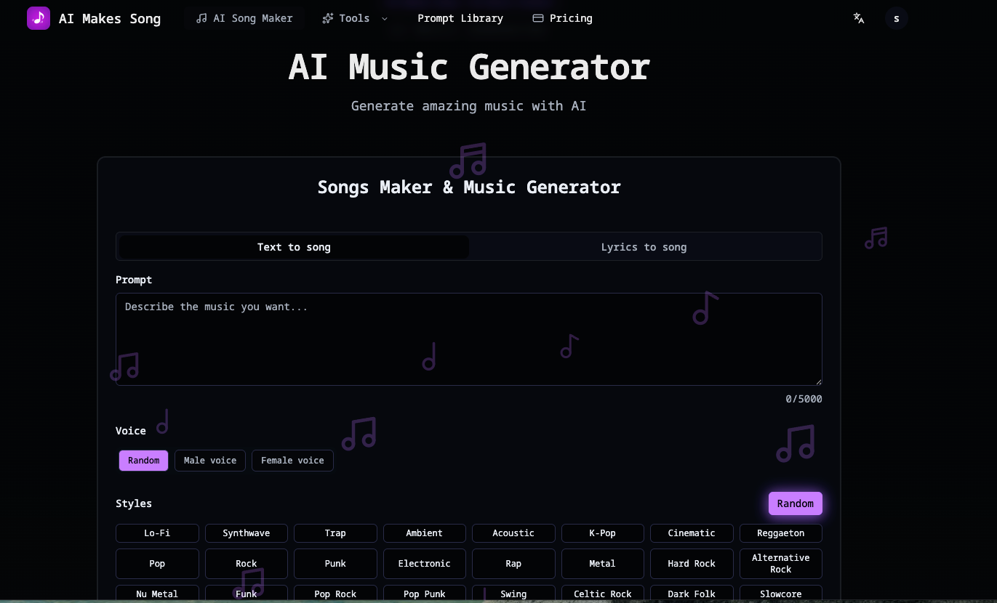Select the Alternative Rock style

[780, 563]
